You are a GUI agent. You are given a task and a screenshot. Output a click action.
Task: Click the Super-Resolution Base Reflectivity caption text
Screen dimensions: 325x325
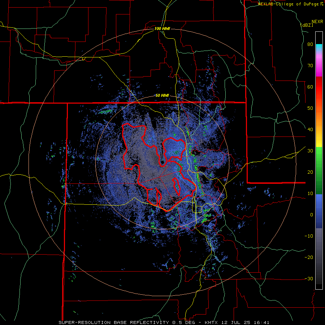pyautogui.click(x=114, y=322)
